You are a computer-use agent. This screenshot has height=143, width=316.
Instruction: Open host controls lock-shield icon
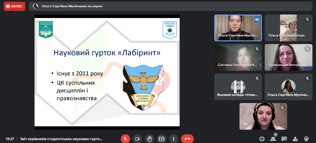(306, 139)
